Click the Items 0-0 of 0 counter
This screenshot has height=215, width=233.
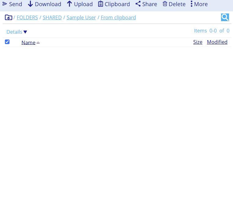pyautogui.click(x=212, y=31)
